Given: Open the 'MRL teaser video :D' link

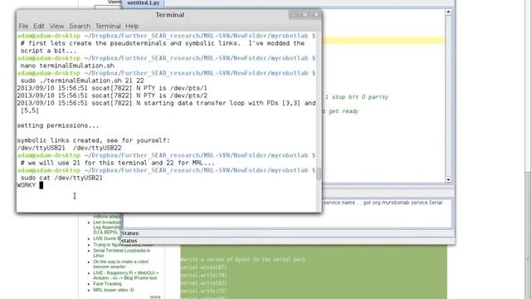Looking at the screenshot, I should pyautogui.click(x=114, y=290).
